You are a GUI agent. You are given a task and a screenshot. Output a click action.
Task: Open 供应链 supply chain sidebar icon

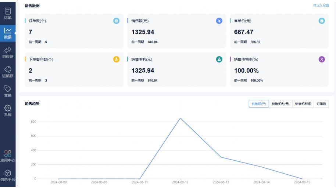point(8,51)
